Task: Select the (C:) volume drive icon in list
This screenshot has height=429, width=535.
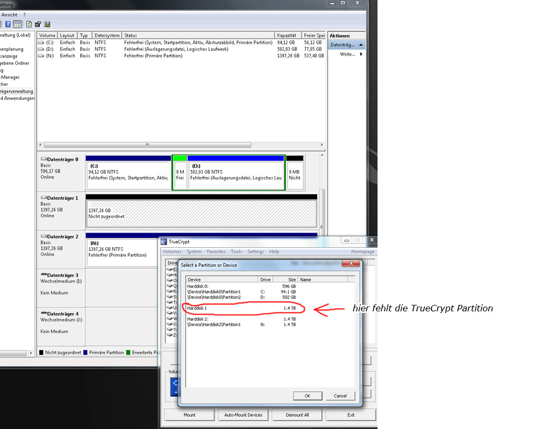Action: tap(41, 43)
